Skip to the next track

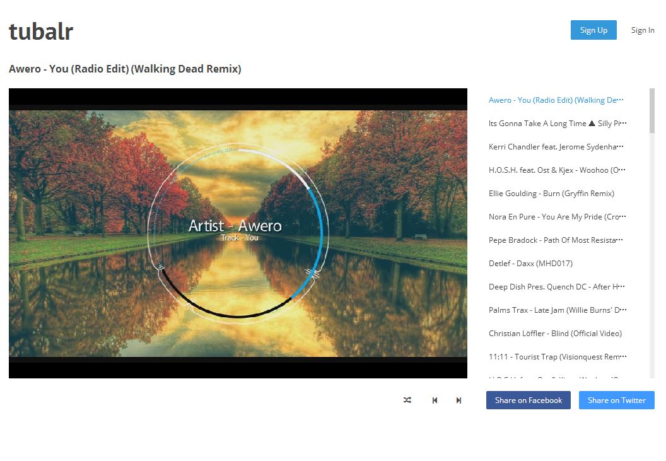[x=459, y=400]
